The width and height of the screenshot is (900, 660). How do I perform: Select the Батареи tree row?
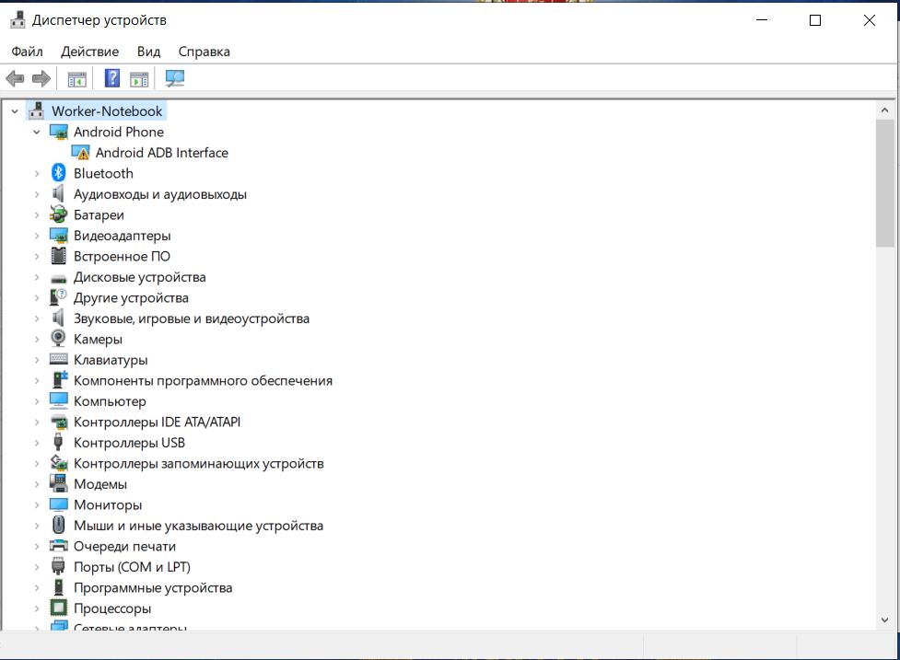pyautogui.click(x=99, y=214)
